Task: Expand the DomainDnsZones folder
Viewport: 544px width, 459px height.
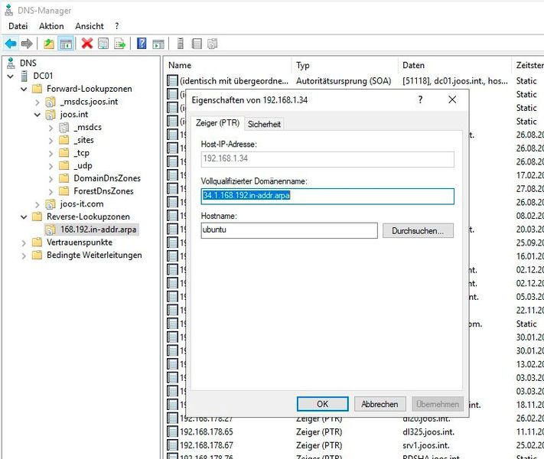Action: [50, 179]
